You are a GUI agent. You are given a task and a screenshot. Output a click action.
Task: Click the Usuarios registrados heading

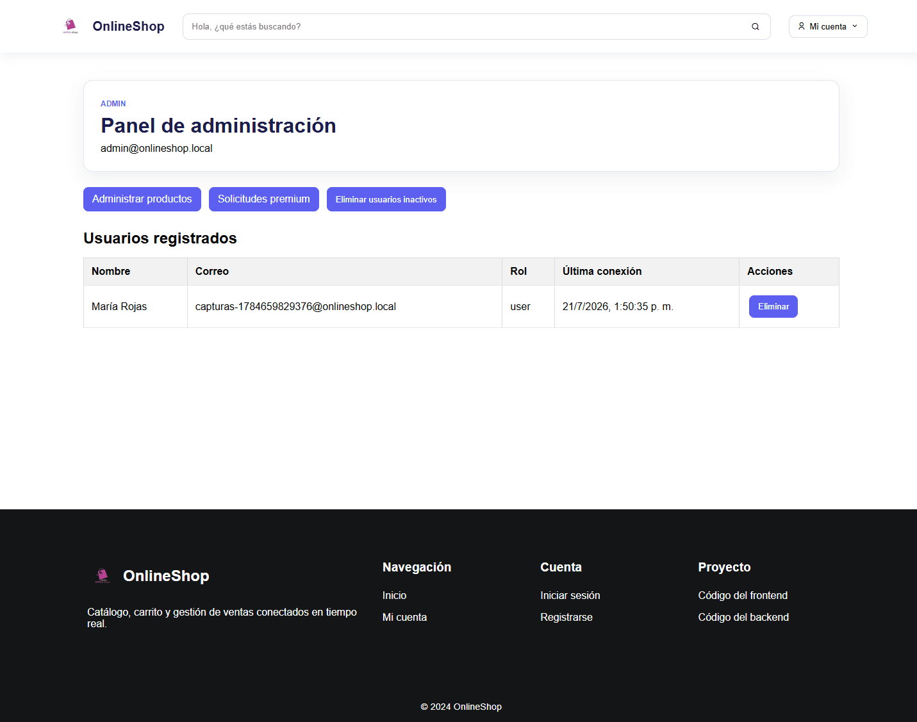click(x=160, y=238)
